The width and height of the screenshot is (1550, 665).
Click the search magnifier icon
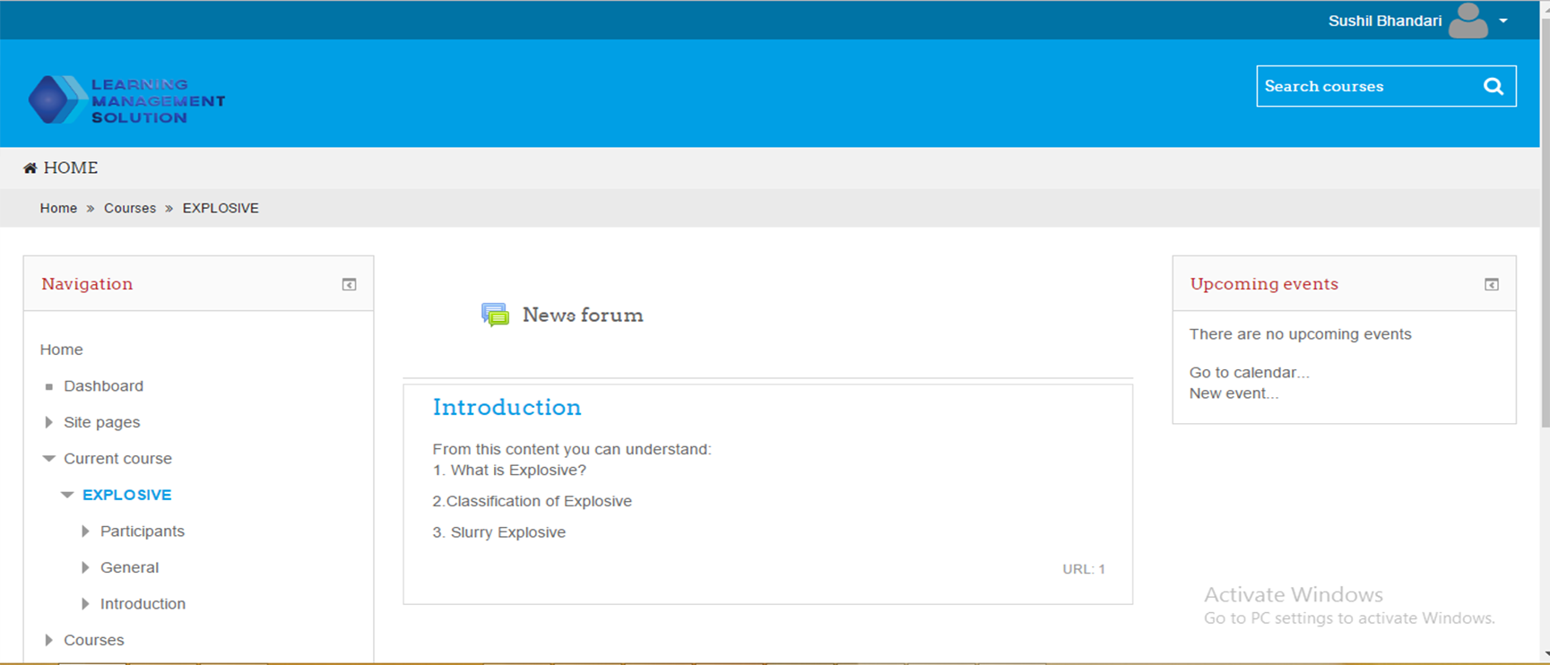1493,86
